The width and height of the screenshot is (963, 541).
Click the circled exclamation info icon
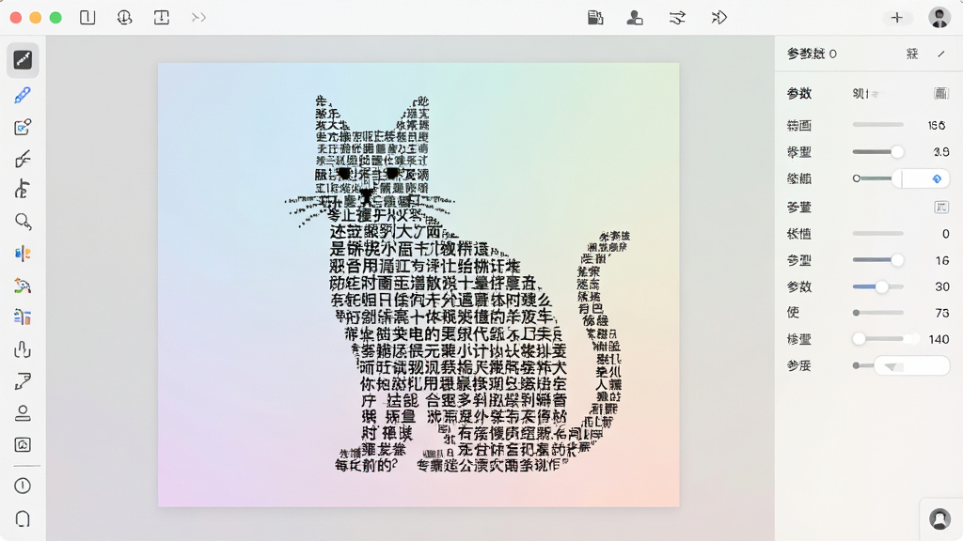pyautogui.click(x=23, y=486)
